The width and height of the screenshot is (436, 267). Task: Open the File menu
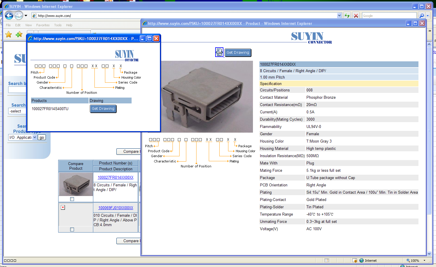[x=8, y=25]
